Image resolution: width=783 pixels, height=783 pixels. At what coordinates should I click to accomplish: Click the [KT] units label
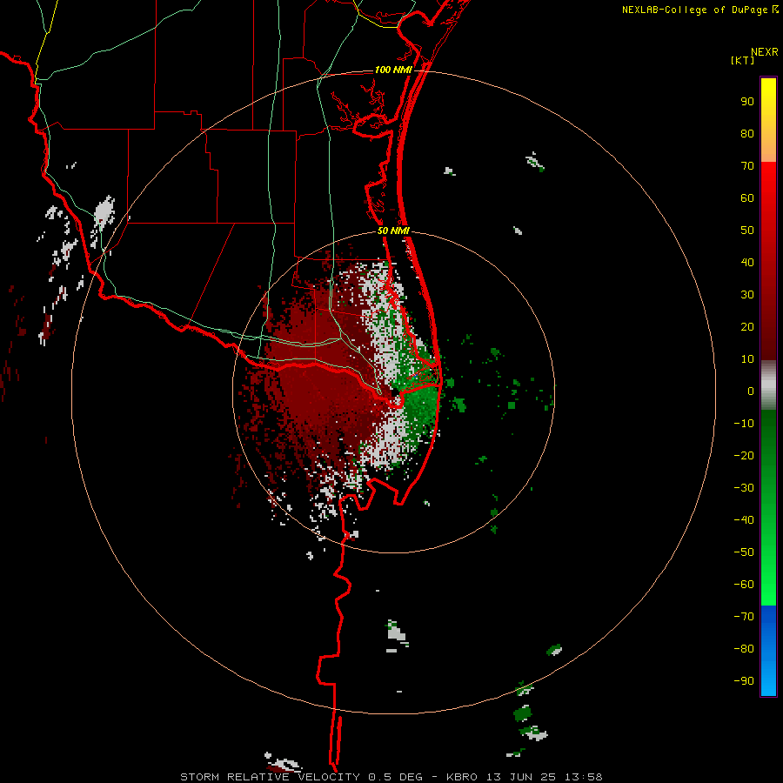point(743,60)
